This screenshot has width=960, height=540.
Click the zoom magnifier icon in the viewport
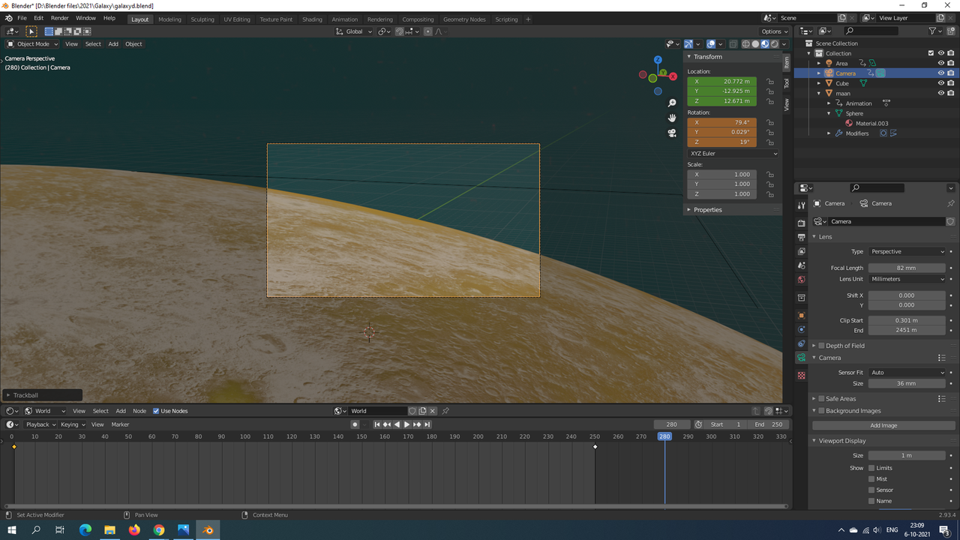pos(672,103)
